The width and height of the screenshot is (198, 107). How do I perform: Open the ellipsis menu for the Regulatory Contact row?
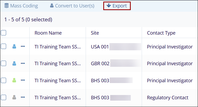coord(23,97)
